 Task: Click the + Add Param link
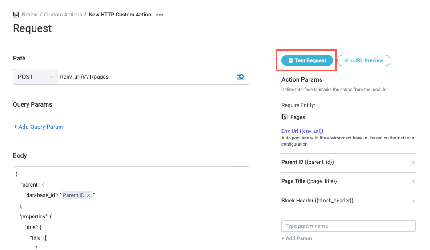pos(297,238)
